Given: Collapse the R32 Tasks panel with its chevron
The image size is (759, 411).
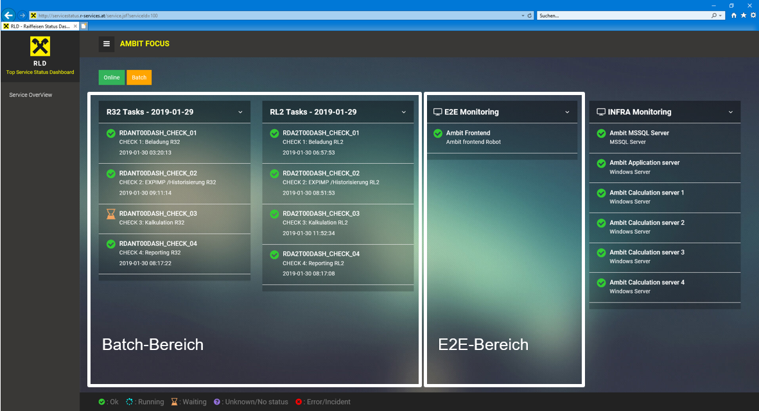Looking at the screenshot, I should (240, 112).
